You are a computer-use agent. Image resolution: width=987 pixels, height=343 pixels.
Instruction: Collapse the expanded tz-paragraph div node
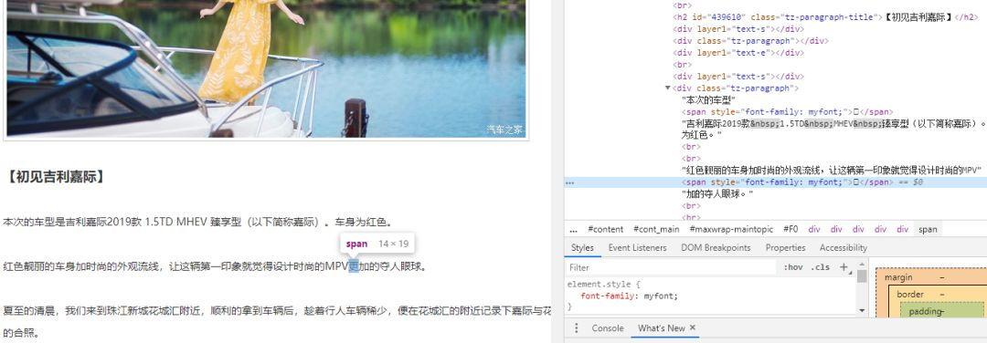pos(668,88)
